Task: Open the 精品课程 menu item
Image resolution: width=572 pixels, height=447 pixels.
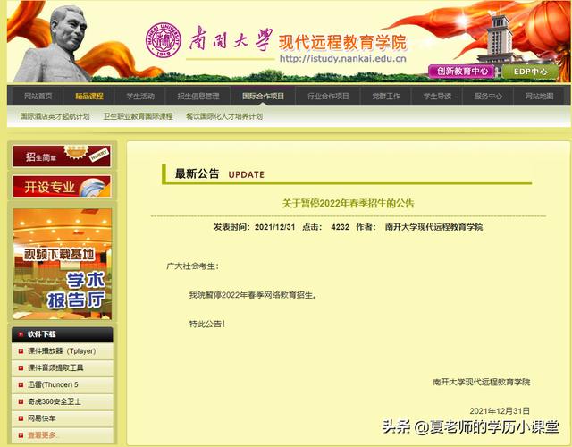Action: (x=89, y=96)
